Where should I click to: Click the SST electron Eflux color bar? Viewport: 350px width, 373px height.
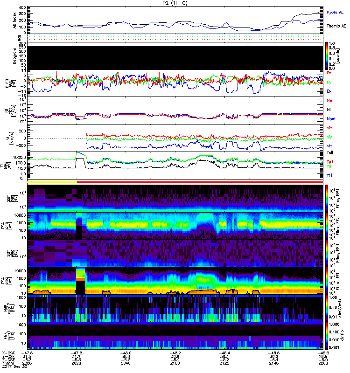coord(327,253)
